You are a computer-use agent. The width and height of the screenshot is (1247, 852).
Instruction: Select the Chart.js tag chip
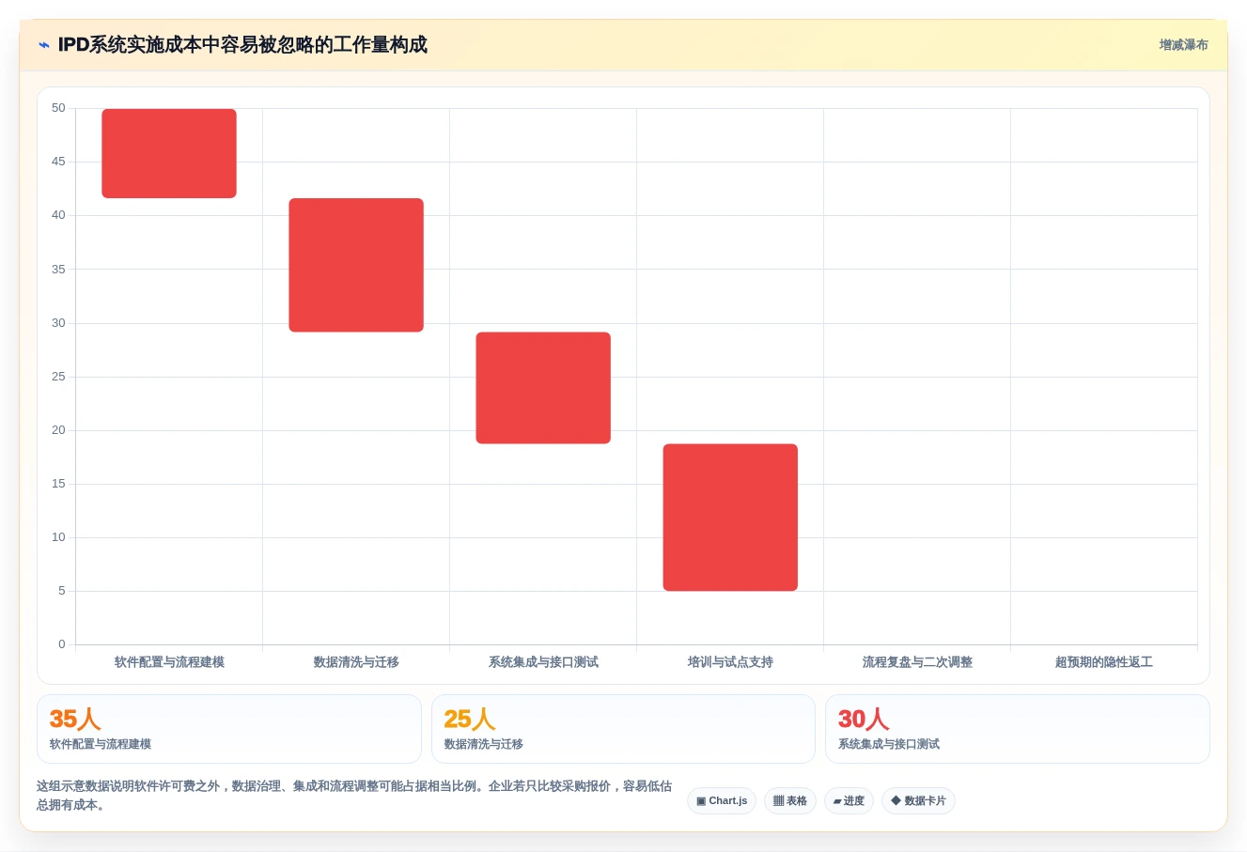tap(722, 800)
